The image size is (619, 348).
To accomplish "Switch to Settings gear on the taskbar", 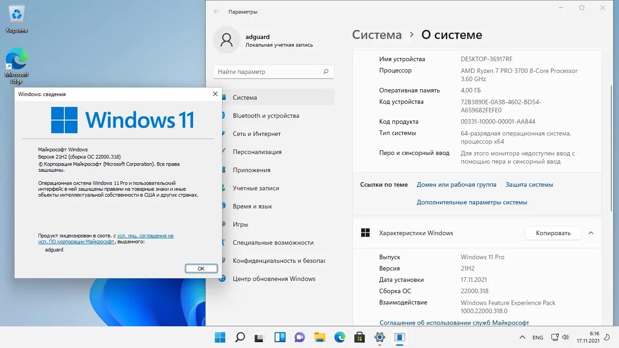I will point(380,337).
